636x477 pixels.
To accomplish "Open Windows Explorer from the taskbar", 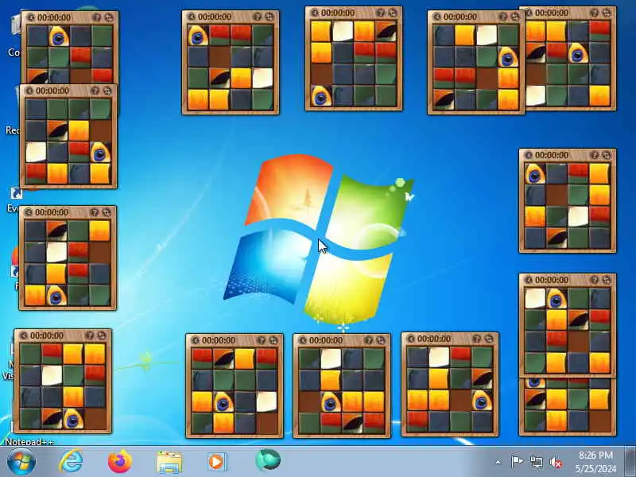I will click(x=169, y=462).
